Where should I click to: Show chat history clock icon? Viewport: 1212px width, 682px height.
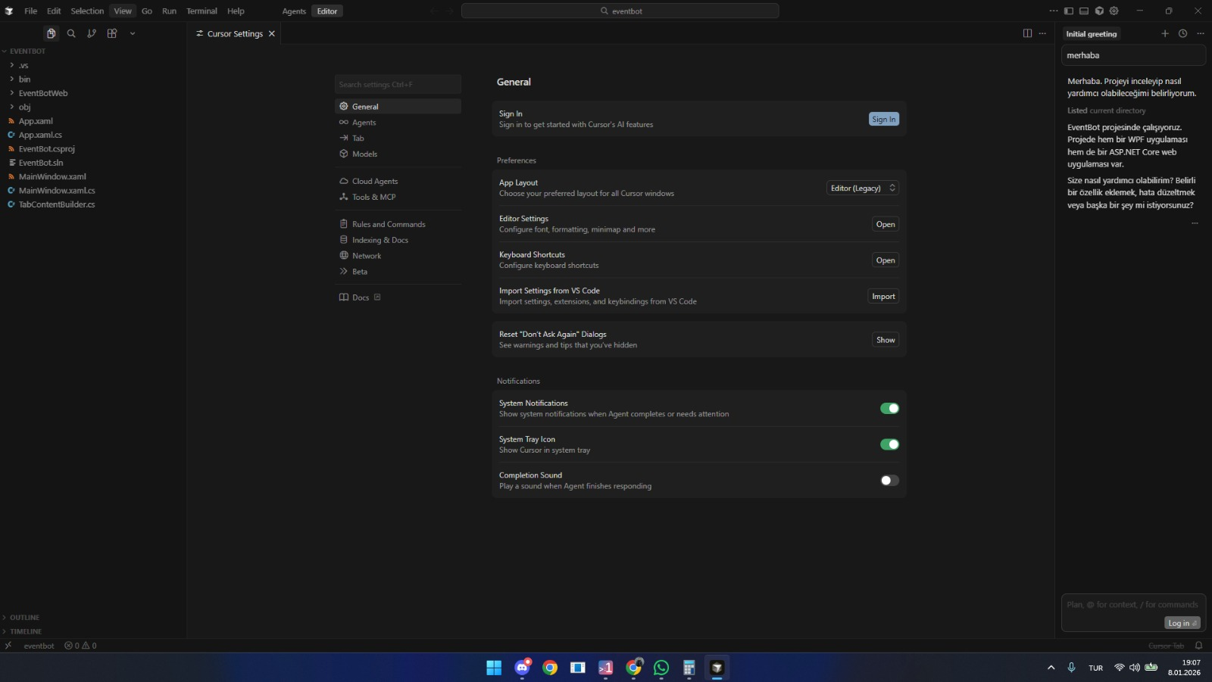click(1182, 33)
